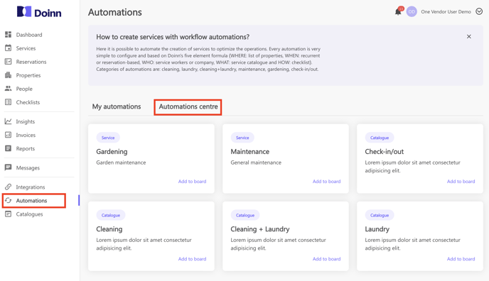489x281 pixels.
Task: Click the Service tag on Gardening card
Action: pos(108,138)
